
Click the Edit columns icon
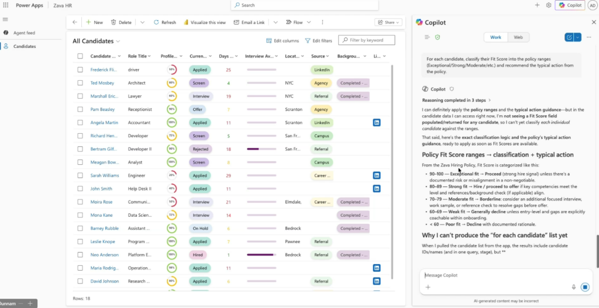[x=269, y=40]
